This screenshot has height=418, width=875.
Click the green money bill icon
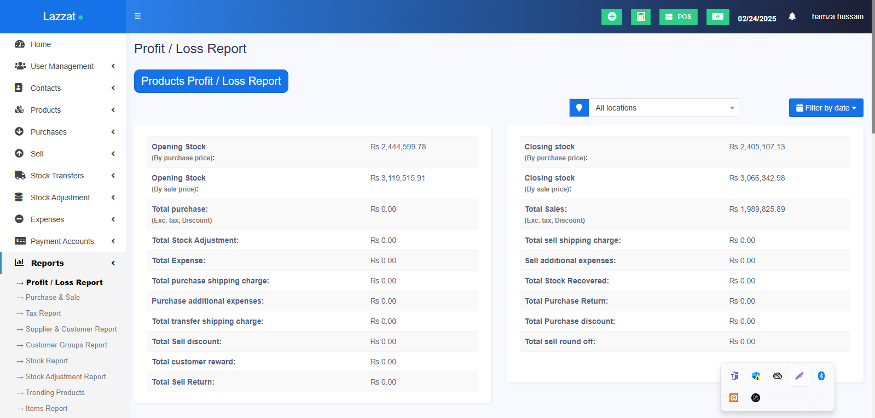click(717, 17)
